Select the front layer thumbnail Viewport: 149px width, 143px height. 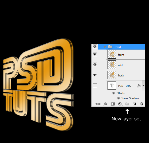click(112, 54)
